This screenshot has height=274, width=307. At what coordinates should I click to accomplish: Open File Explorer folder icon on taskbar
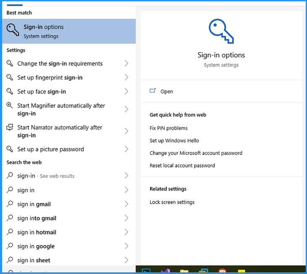point(184,271)
